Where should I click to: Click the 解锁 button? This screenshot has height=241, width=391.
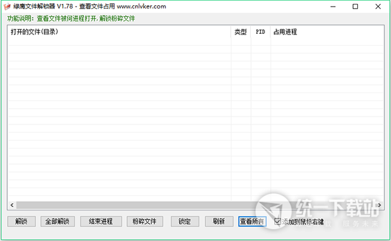click(x=22, y=221)
